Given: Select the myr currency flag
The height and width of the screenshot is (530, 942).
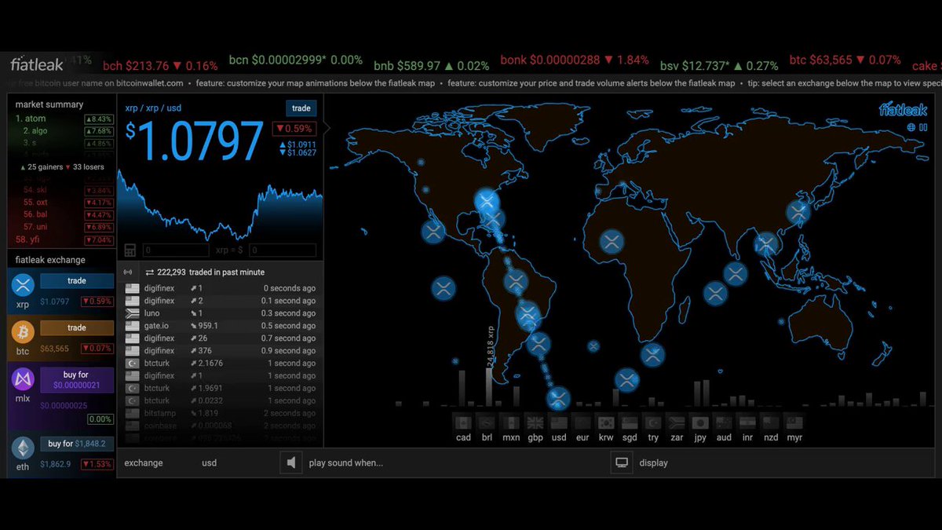Looking at the screenshot, I should tap(794, 422).
